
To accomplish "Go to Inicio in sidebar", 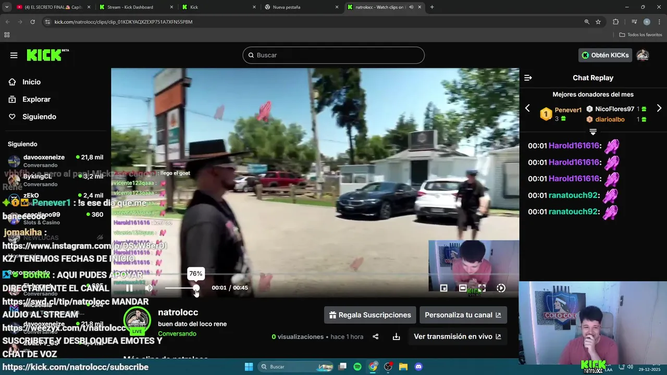I will pos(31,82).
